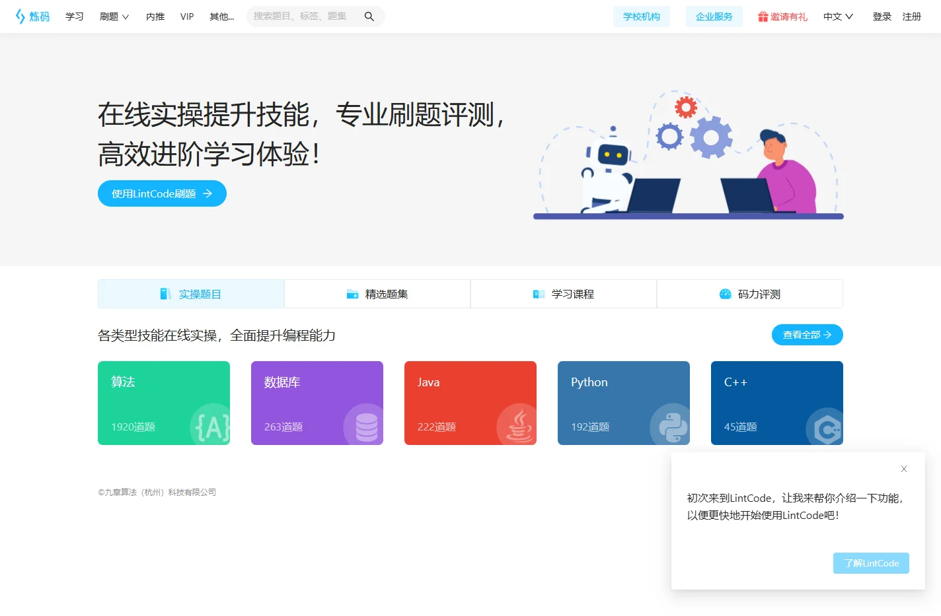Click the ©九章算法（杭州）科技有限公司 footer text
The width and height of the screenshot is (941, 616).
157,492
